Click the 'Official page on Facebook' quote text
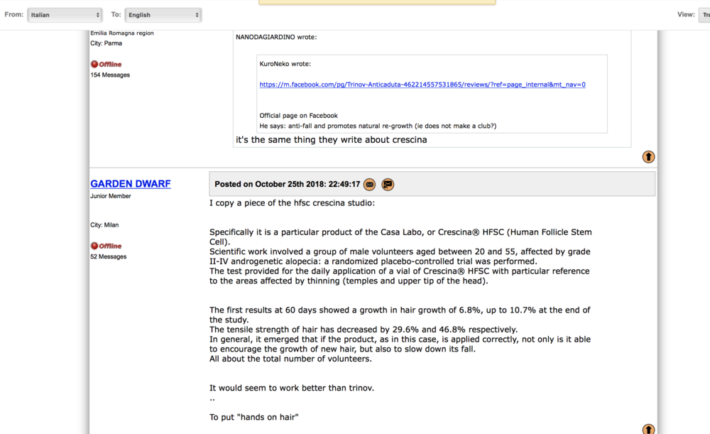The height and width of the screenshot is (434, 710). click(x=299, y=115)
